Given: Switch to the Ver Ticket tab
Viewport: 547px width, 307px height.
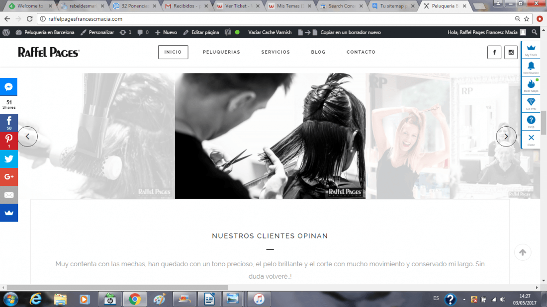Looking at the screenshot, I should pos(238,6).
